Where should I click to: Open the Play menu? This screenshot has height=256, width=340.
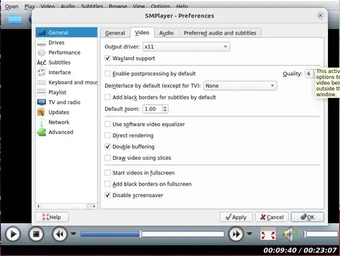tap(30, 6)
